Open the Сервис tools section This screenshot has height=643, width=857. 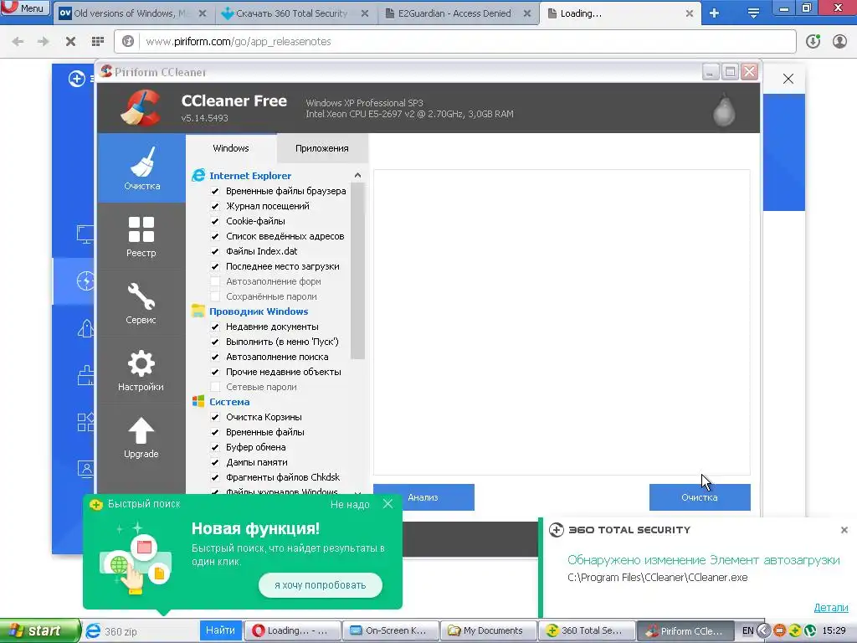pyautogui.click(x=141, y=303)
